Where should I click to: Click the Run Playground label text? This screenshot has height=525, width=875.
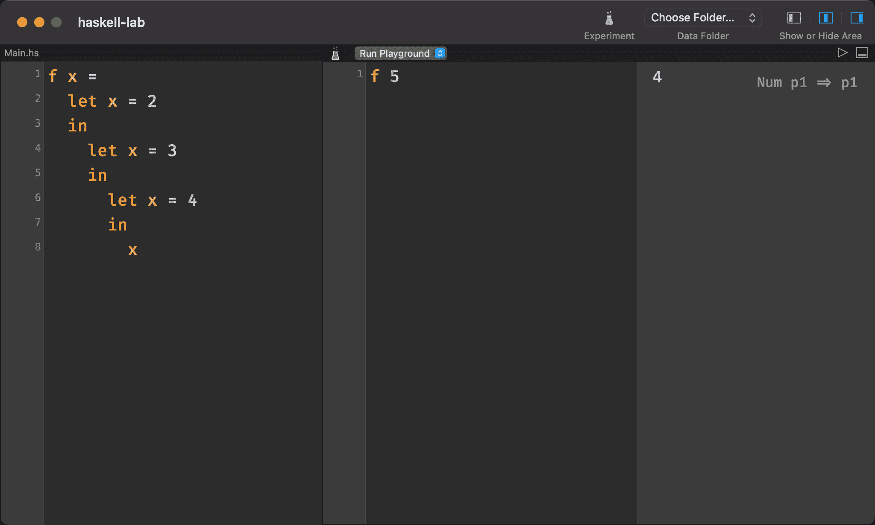coord(393,53)
